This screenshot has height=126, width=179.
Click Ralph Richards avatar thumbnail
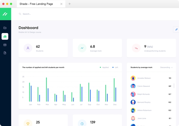[133, 94]
